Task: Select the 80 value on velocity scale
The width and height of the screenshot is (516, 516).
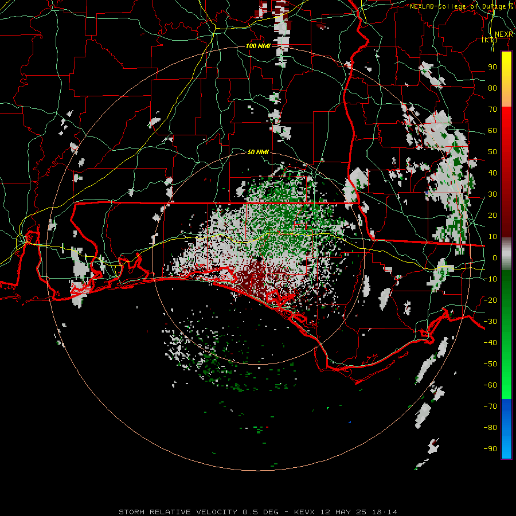Action: pyautogui.click(x=492, y=88)
